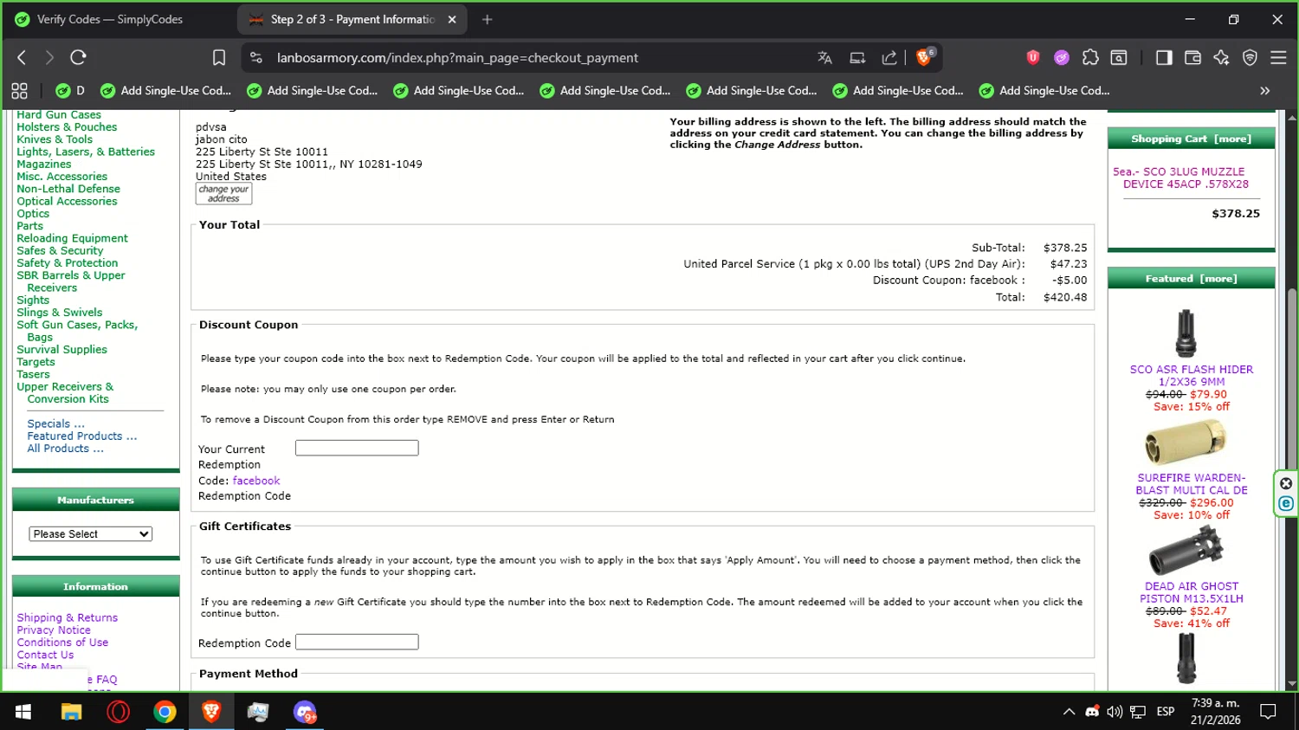Go back to the previous page
Screen dimensions: 1299x730
(22, 57)
